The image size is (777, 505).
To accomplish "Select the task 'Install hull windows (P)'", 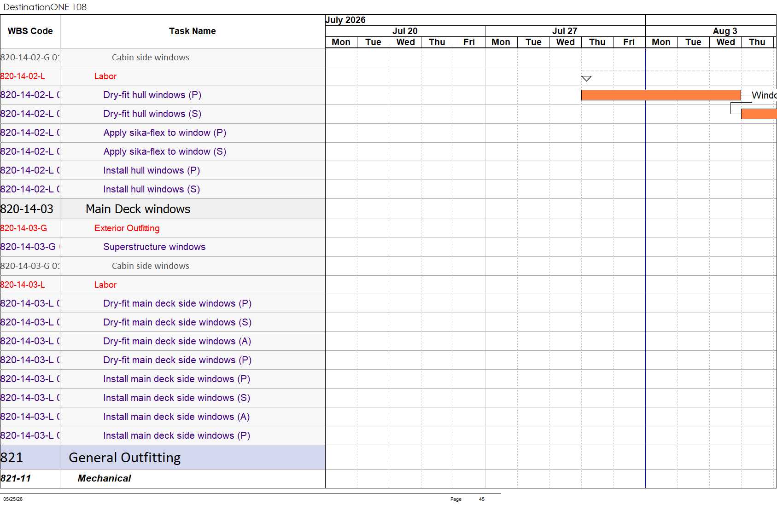I will click(x=152, y=171).
